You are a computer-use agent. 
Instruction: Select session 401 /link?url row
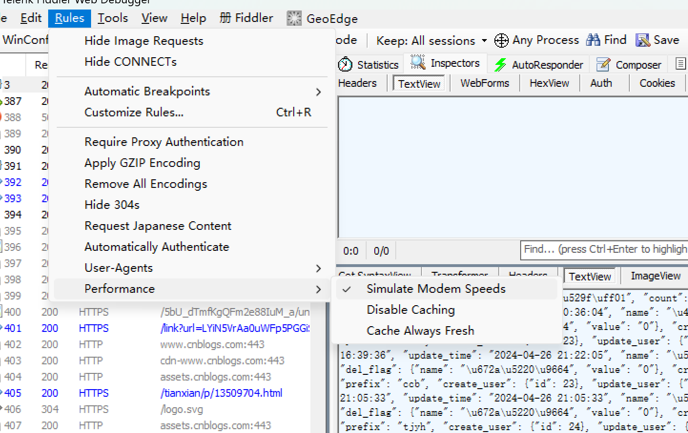[156, 328]
